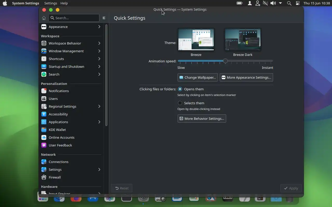Click the KDE Wallet icon
Viewport: 332px width, 207px height.
click(44, 130)
